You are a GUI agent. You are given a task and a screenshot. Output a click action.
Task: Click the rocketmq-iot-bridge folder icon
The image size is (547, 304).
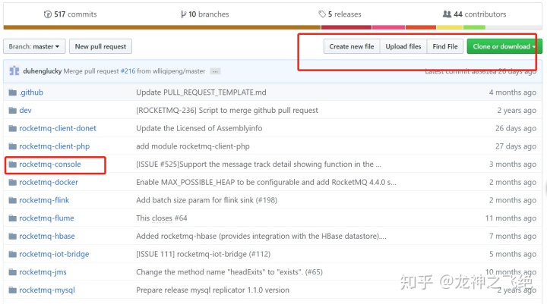click(x=13, y=254)
